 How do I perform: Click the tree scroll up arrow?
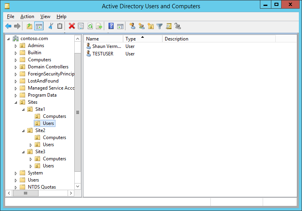click(x=77, y=39)
